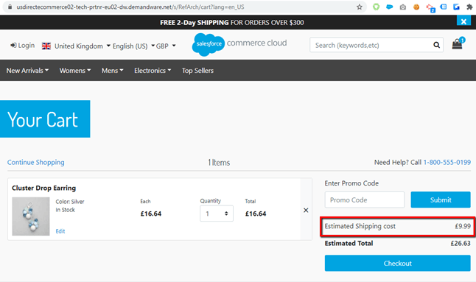Go to Top Sellers

click(x=197, y=71)
